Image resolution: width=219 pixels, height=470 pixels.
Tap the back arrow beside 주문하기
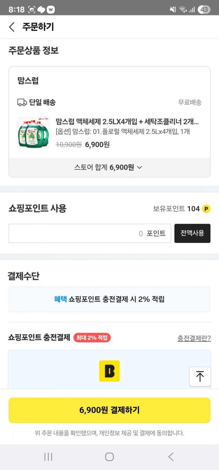12,27
